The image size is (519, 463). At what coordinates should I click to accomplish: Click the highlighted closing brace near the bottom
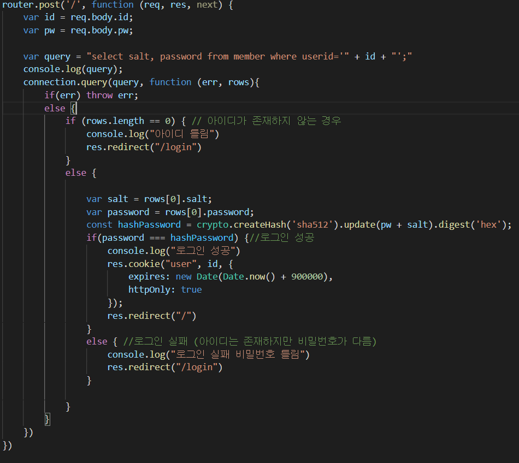pos(48,419)
